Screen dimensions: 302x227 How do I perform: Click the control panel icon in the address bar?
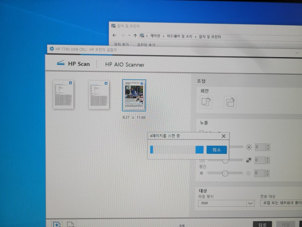(x=142, y=36)
